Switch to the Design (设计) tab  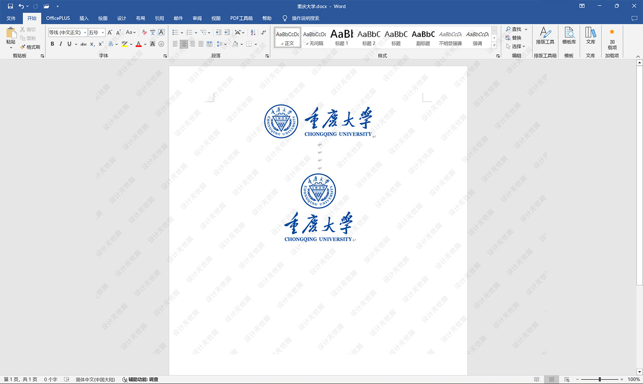click(122, 18)
